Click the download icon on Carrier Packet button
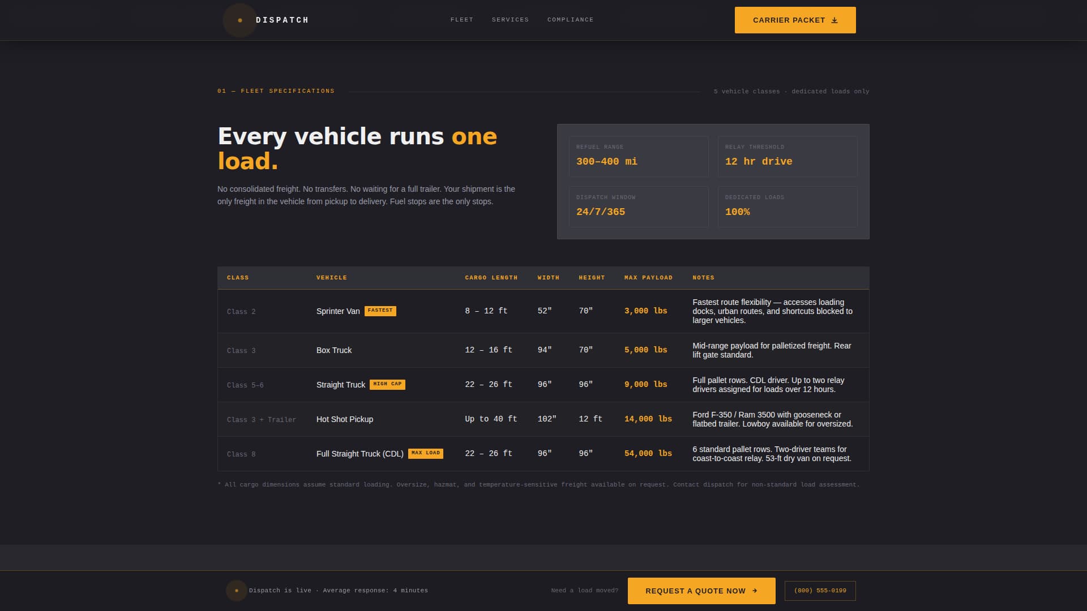Screen dimensions: 1087x611 coord(834,20)
